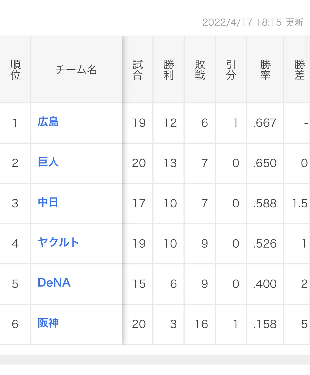
Task: Open the ヤクルト team link
Action: tap(58, 243)
